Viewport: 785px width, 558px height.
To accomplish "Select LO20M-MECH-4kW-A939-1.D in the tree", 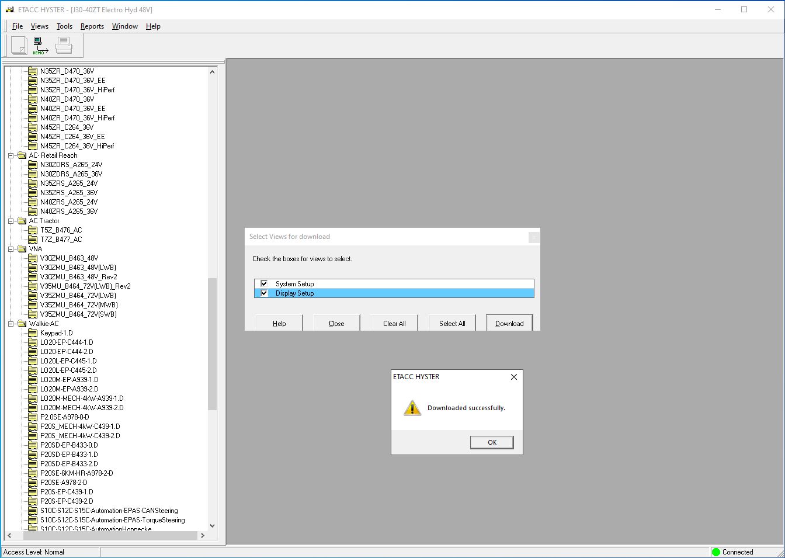I will coord(82,398).
